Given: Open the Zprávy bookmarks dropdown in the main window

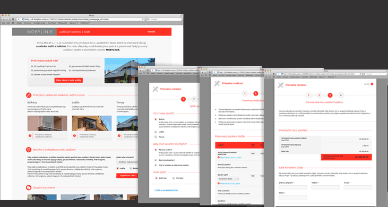Looking at the screenshot, I should (74, 23).
